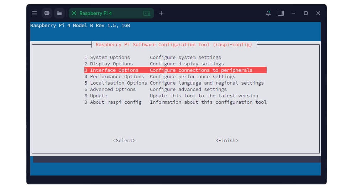Click the raspi-config dialog title text

[174, 45]
